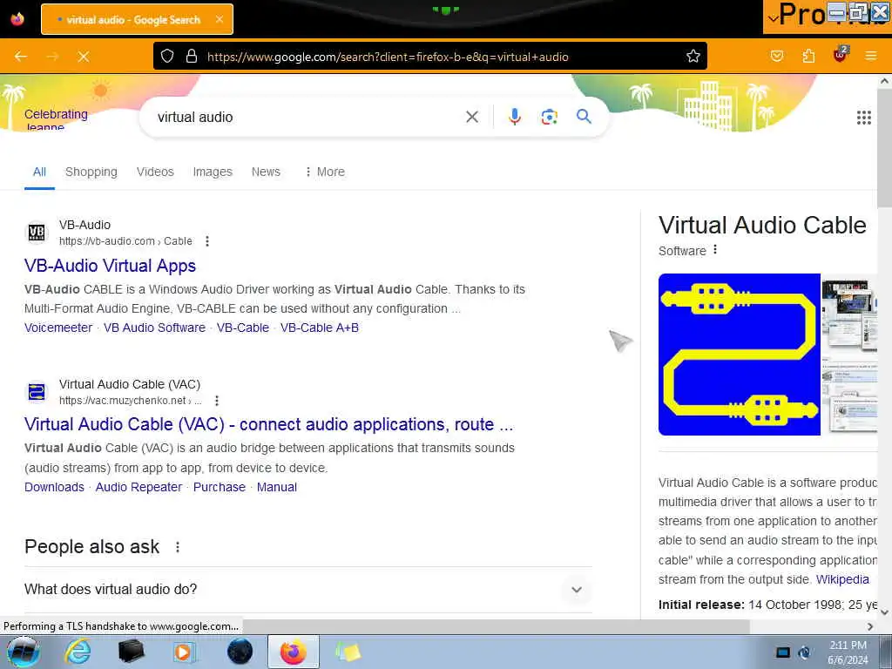Open the Pocket save icon
The height and width of the screenshot is (669, 892).
776,57
